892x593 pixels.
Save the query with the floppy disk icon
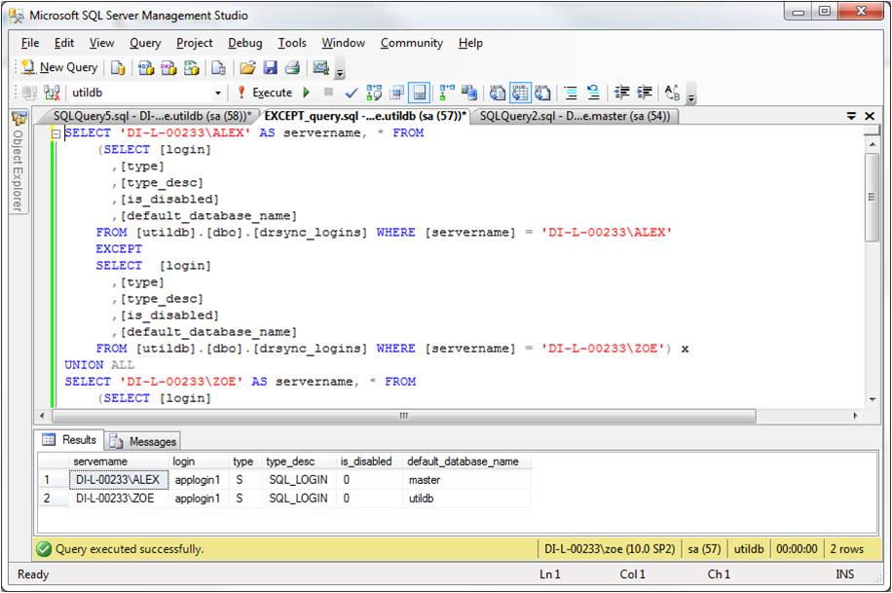[x=270, y=68]
